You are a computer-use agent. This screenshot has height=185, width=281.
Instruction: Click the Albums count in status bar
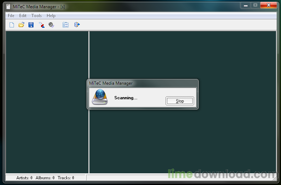click(45, 178)
